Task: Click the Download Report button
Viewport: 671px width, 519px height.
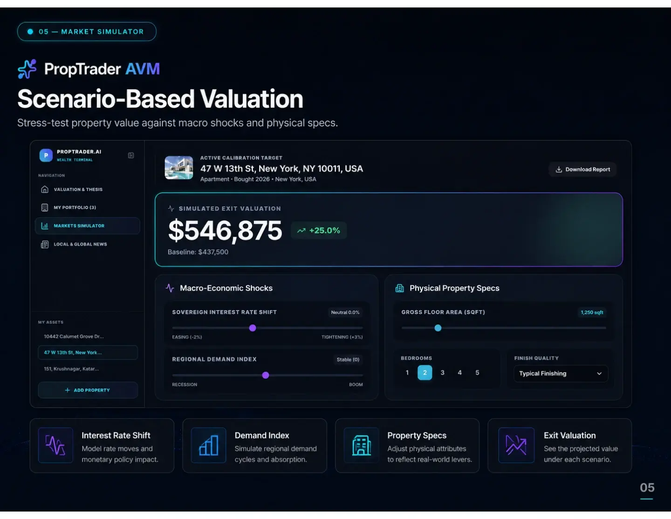Action: tap(582, 169)
